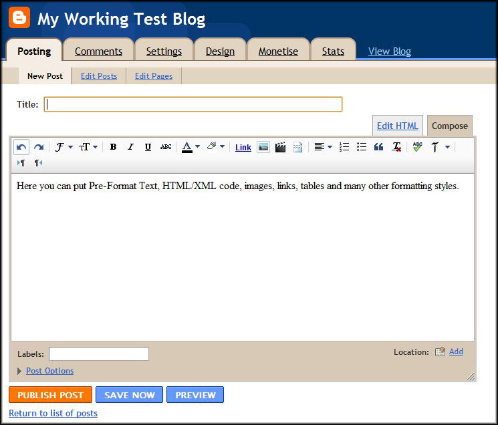Click the text color A icon
Viewport: 498px width, 425px height.
pyautogui.click(x=187, y=147)
